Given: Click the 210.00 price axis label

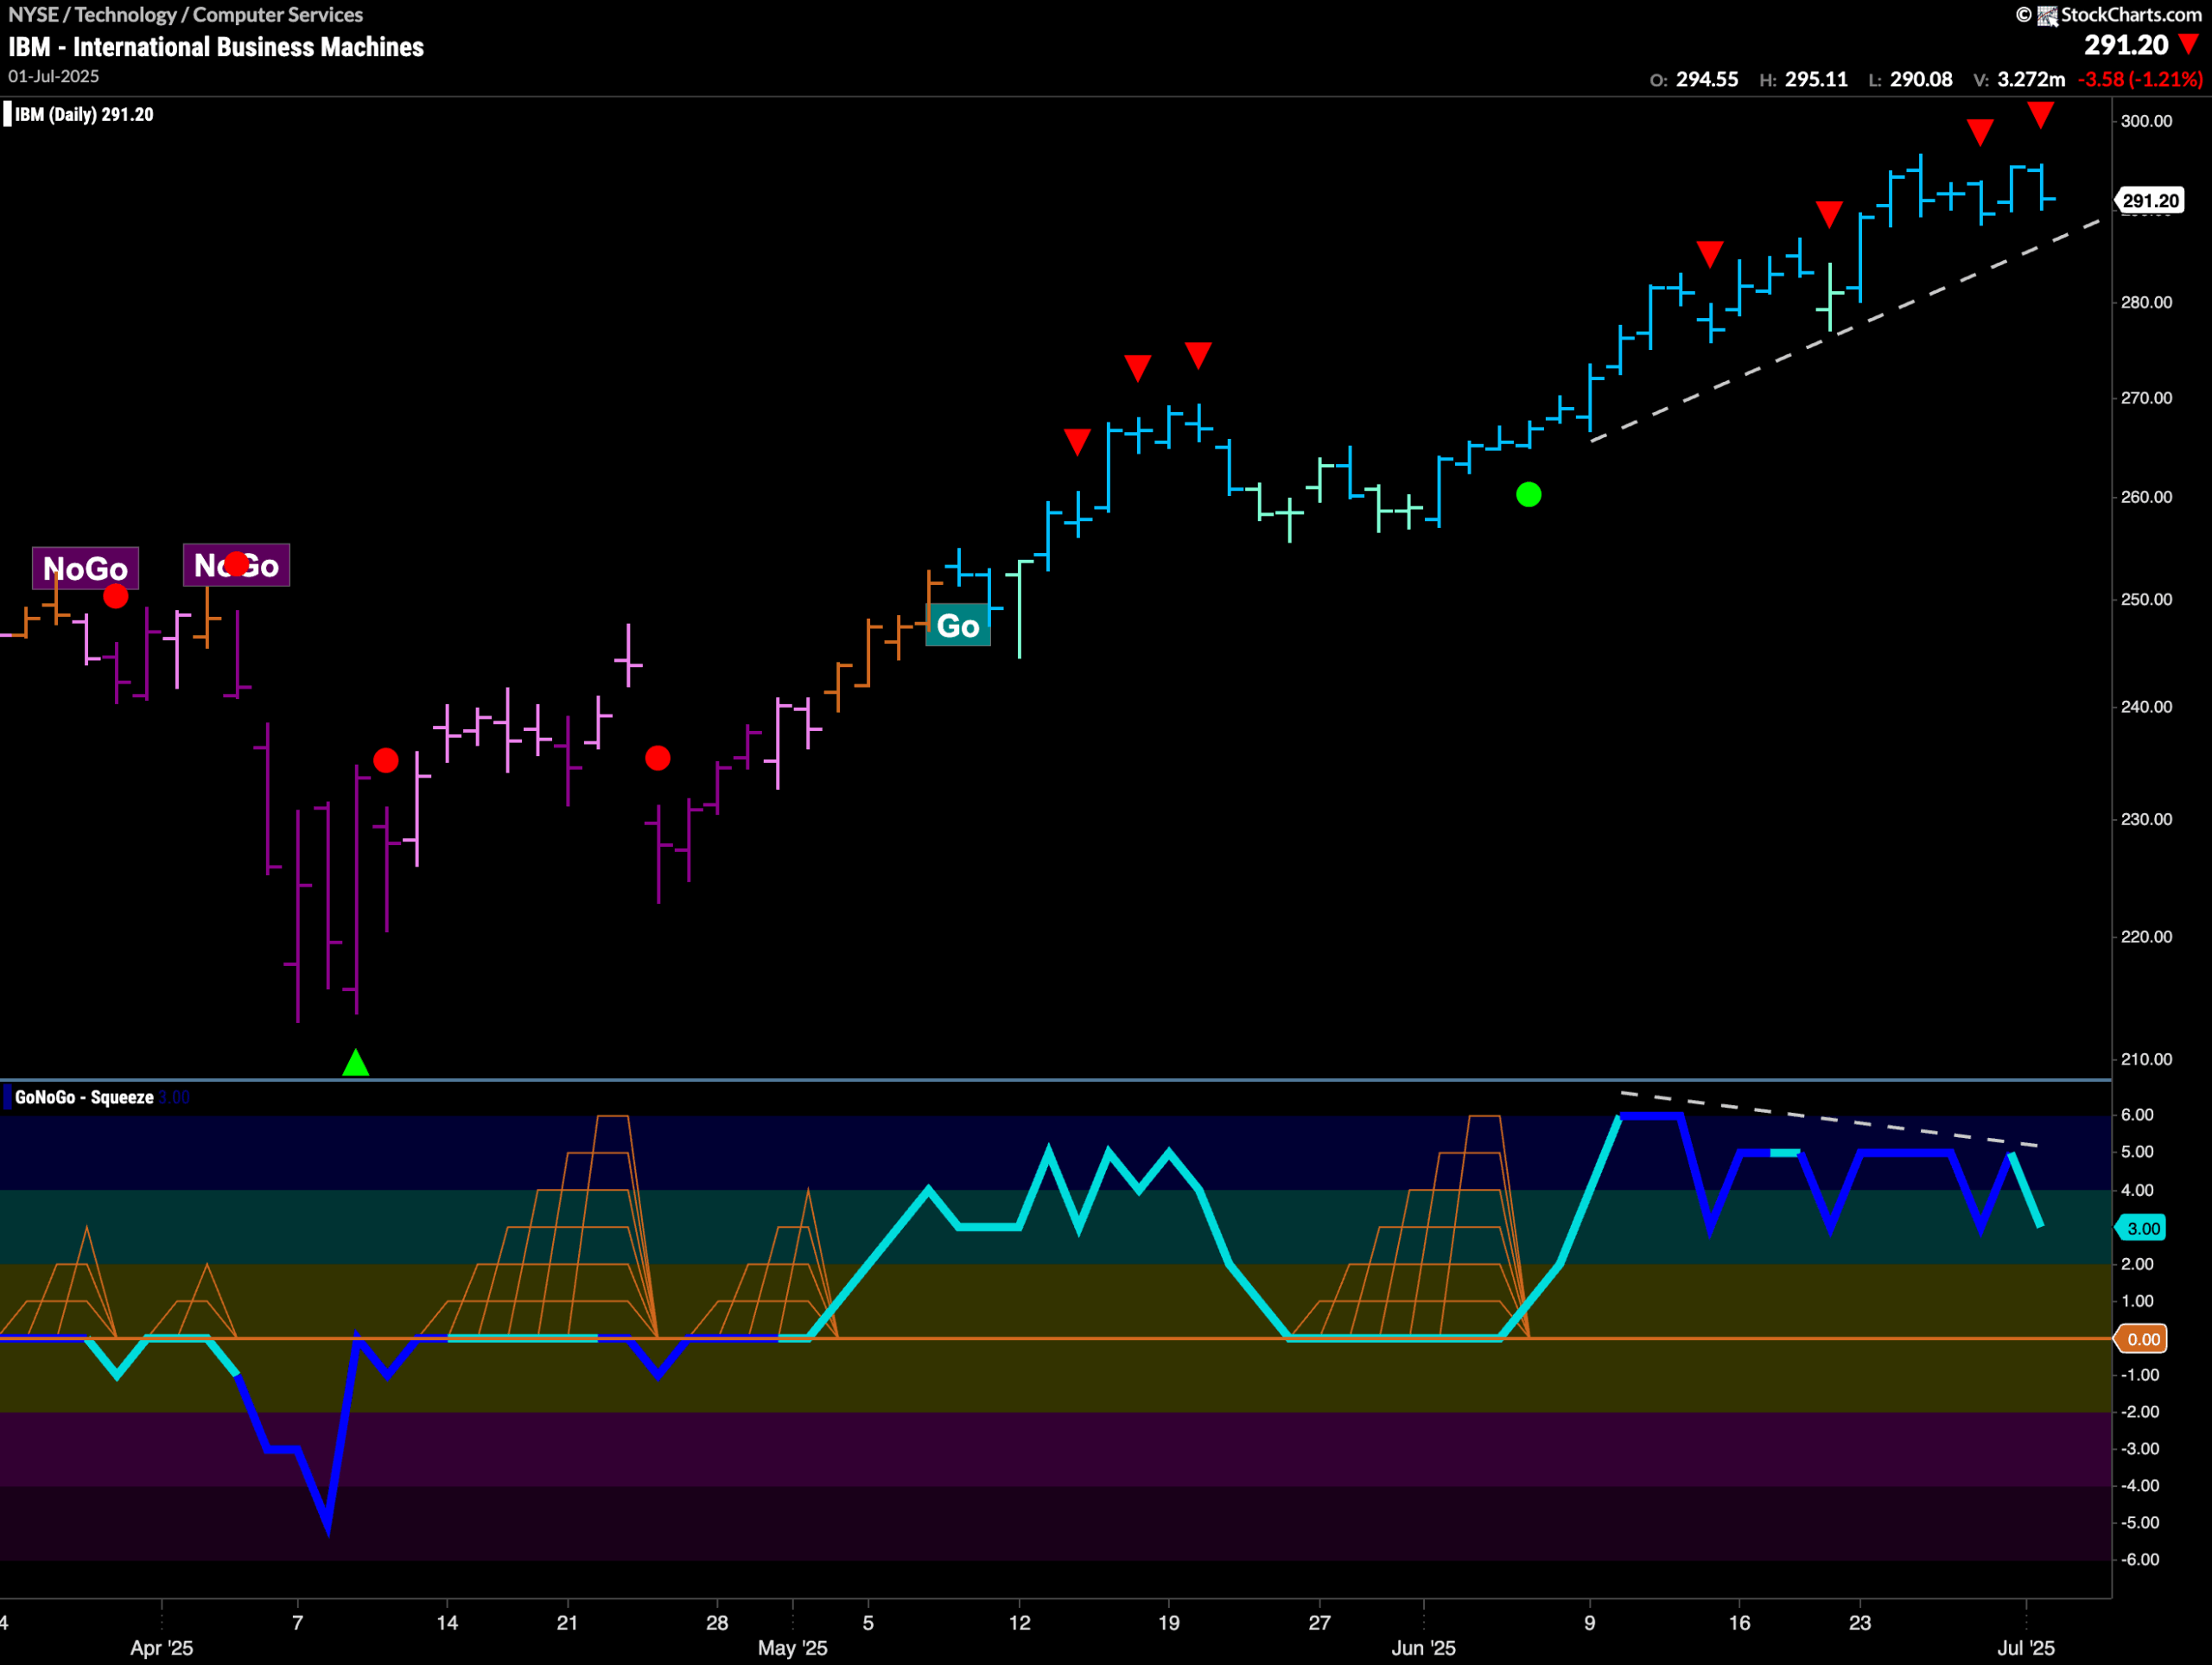Looking at the screenshot, I should (2147, 1059).
